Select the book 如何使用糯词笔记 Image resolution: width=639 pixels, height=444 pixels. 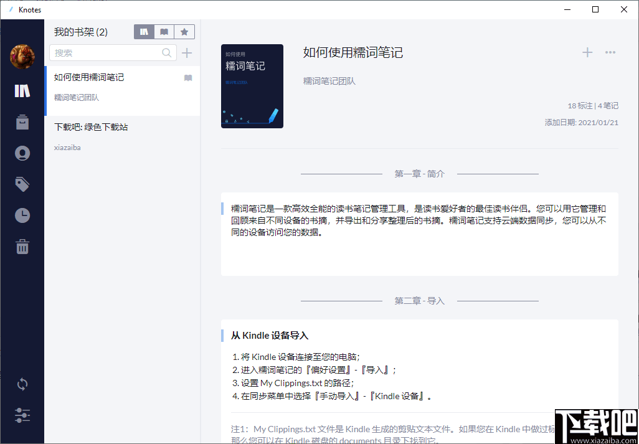coord(112,87)
